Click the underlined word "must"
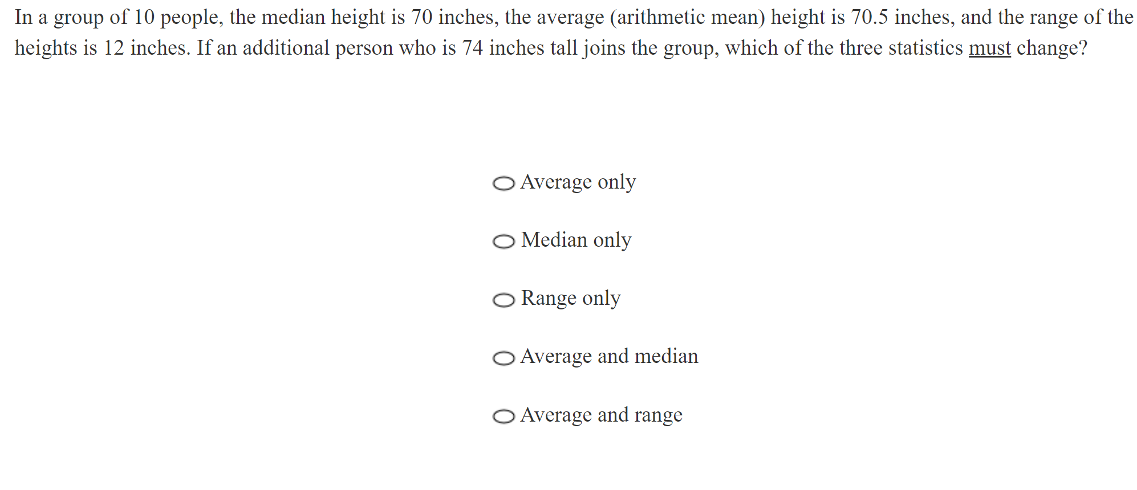 989,48
